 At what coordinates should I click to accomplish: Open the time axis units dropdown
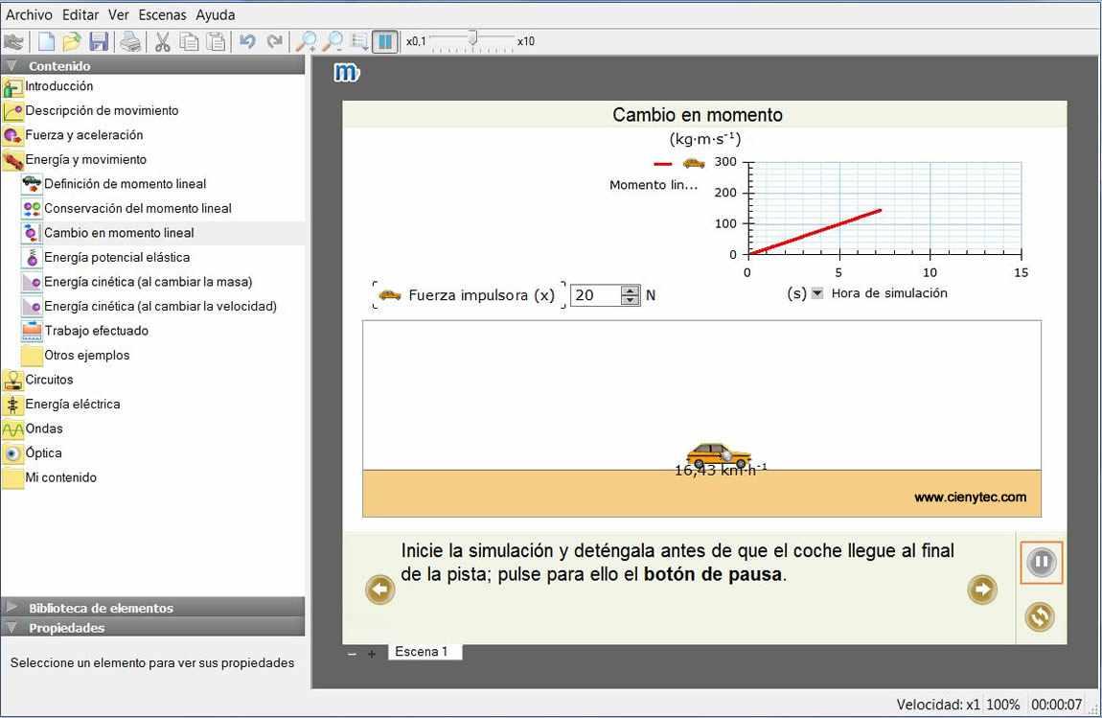coord(817,293)
